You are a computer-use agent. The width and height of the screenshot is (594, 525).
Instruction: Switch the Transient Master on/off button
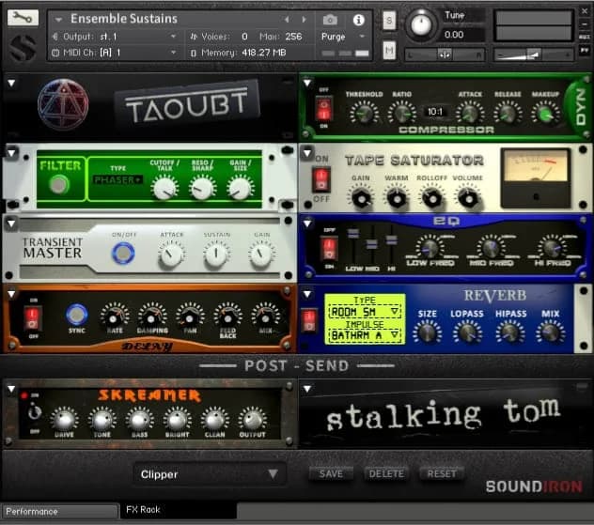coord(123,253)
